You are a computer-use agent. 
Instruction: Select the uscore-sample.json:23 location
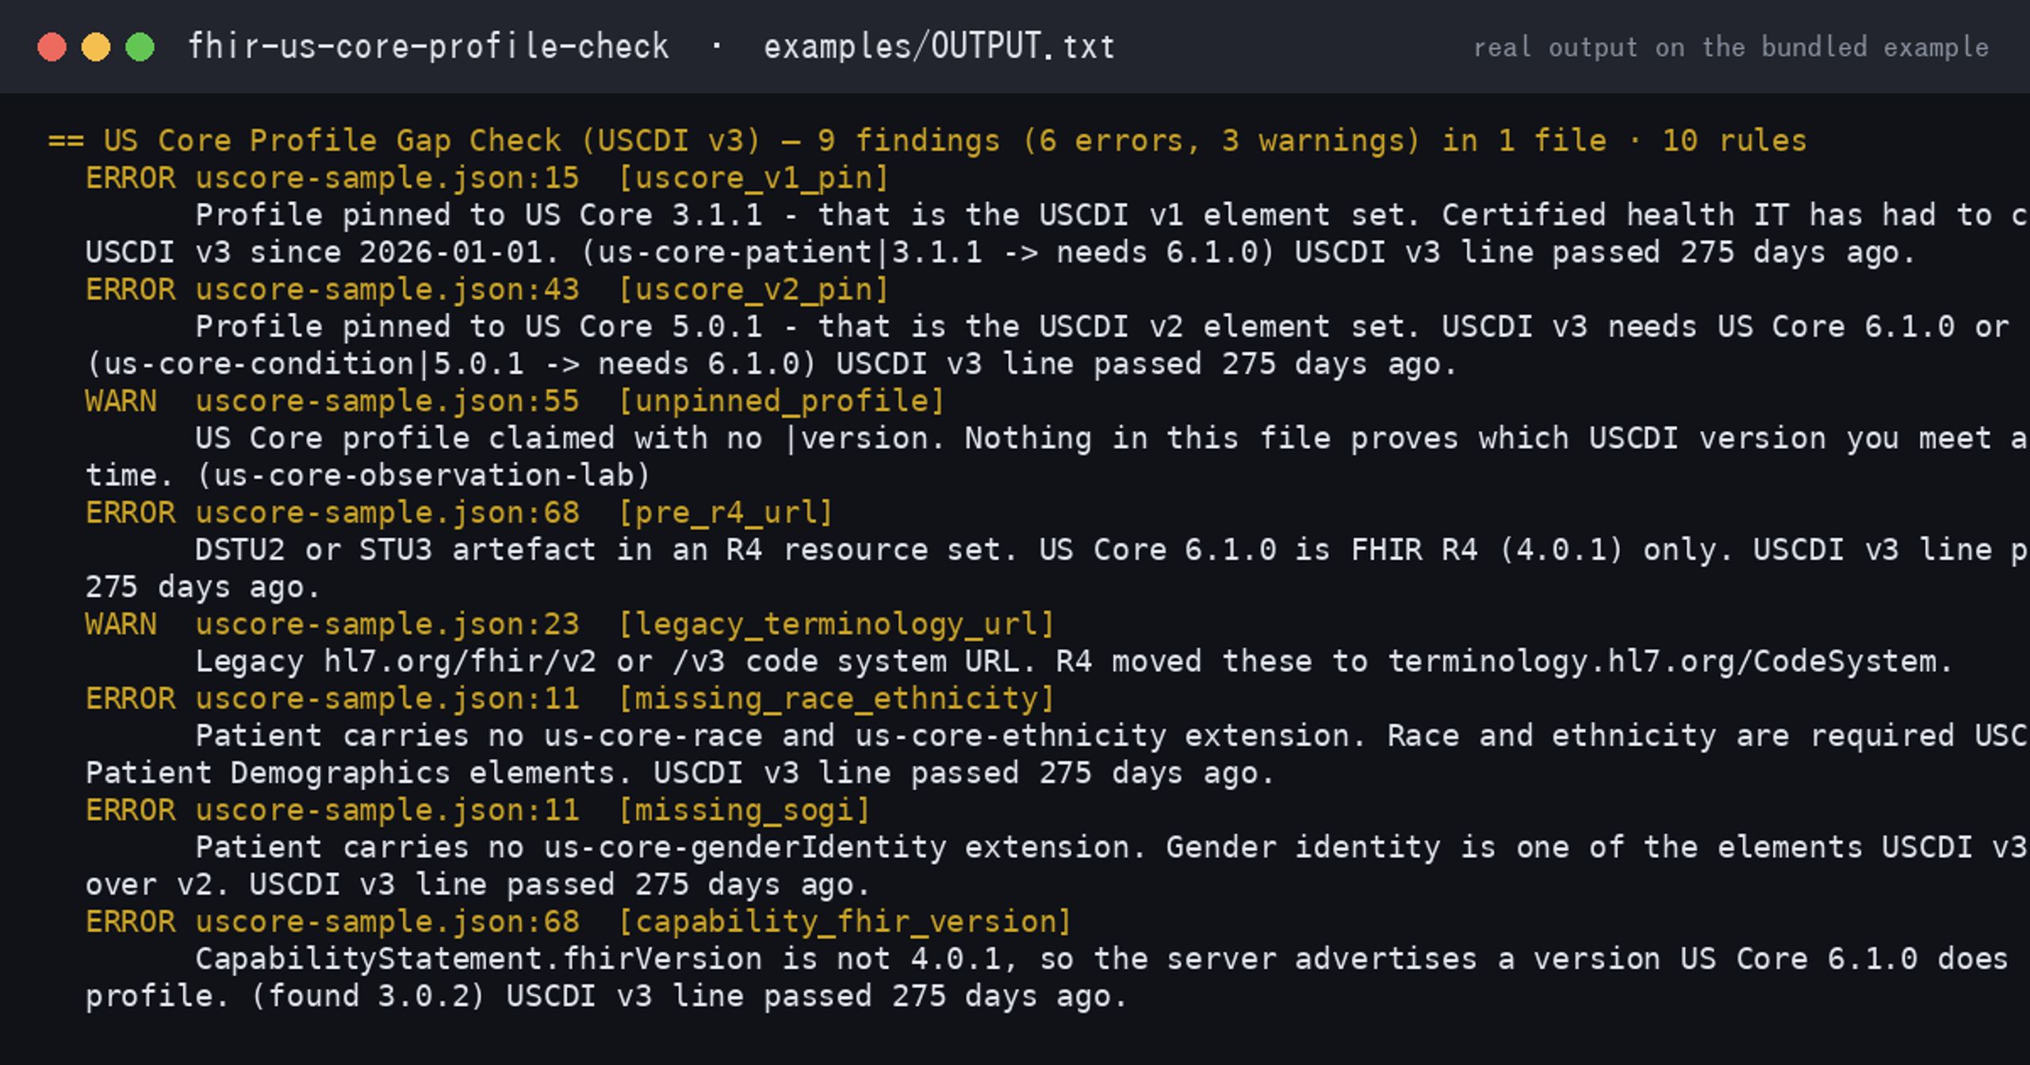[x=387, y=624]
